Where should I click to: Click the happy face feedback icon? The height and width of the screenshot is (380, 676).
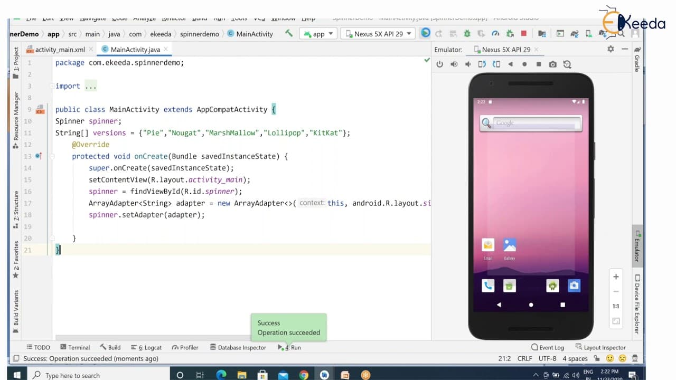610,358
